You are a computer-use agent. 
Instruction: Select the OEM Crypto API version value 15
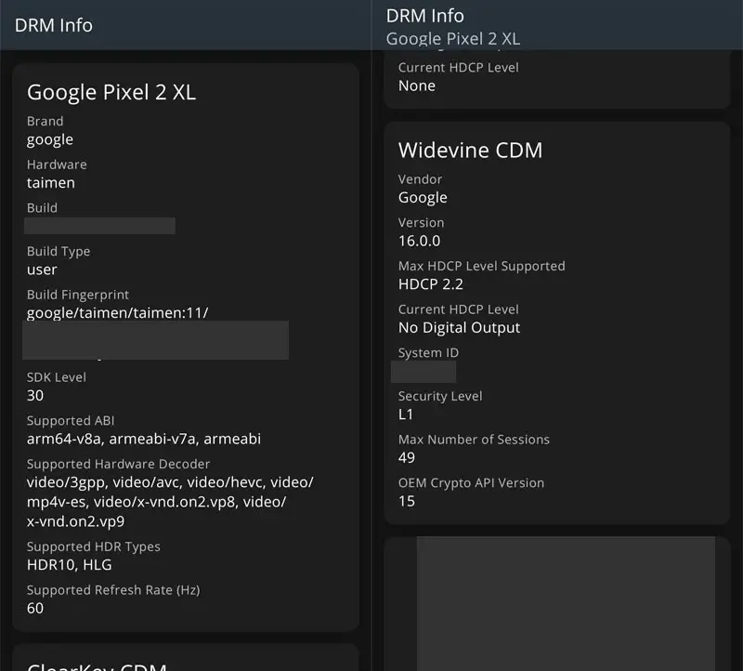407,501
